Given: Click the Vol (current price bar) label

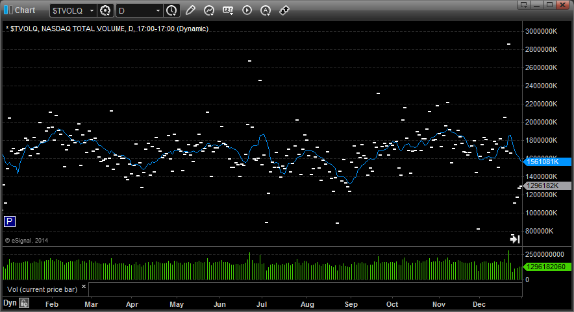Looking at the screenshot, I should pos(42,289).
